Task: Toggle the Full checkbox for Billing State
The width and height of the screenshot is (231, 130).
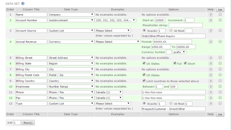Action: pos(175,63)
